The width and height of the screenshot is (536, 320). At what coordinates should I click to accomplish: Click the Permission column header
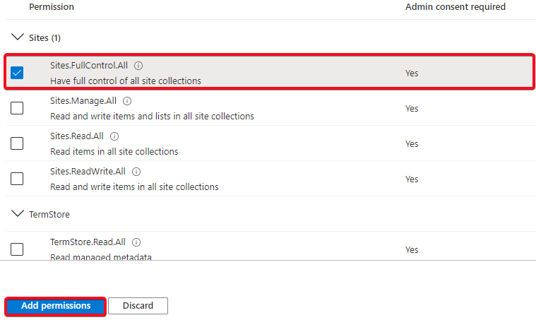(52, 7)
